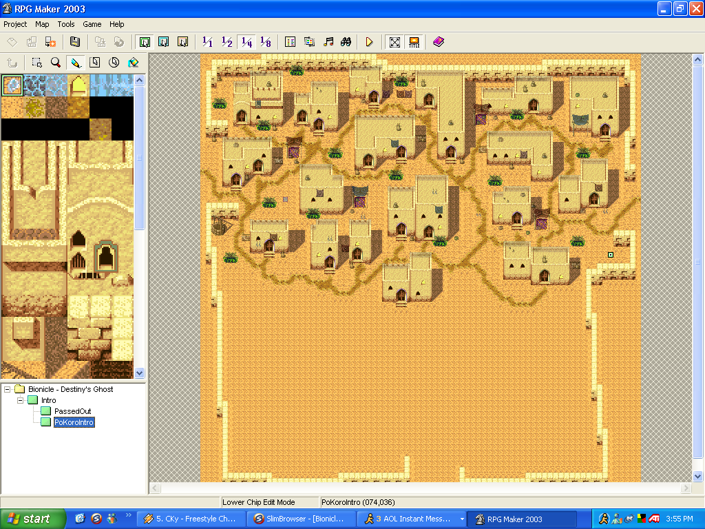Open the purple Help book icon

click(439, 42)
